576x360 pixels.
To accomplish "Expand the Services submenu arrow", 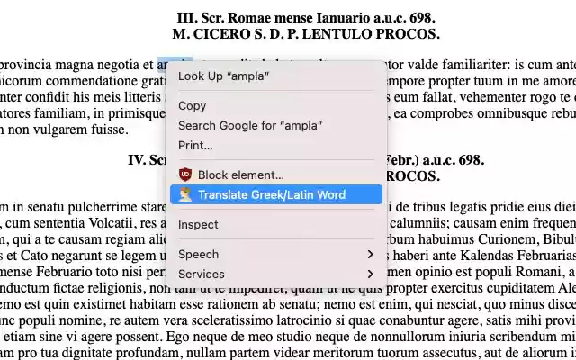I will pyautogui.click(x=370, y=274).
